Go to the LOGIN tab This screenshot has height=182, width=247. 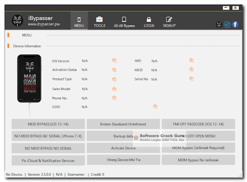149,22
